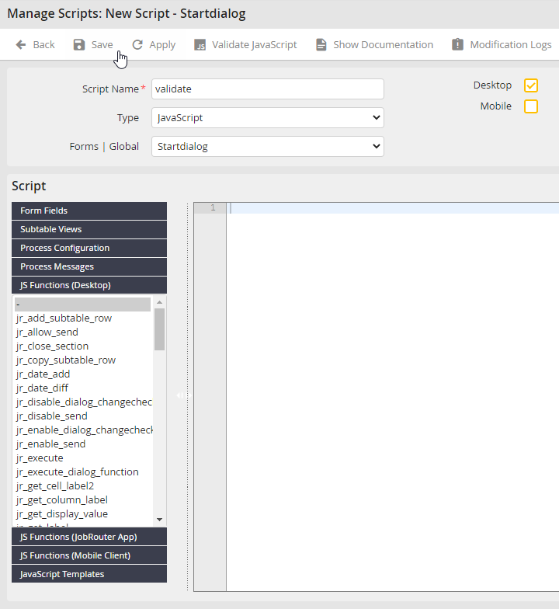The image size is (559, 609).
Task: Click line number 1 in editor gutter
Action: [x=213, y=208]
